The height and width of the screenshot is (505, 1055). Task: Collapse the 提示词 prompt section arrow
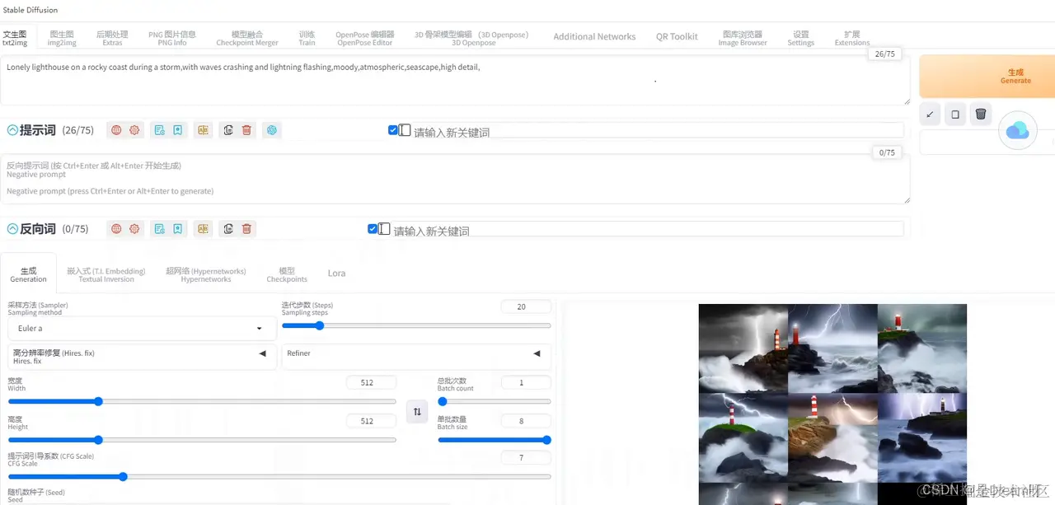click(x=12, y=130)
